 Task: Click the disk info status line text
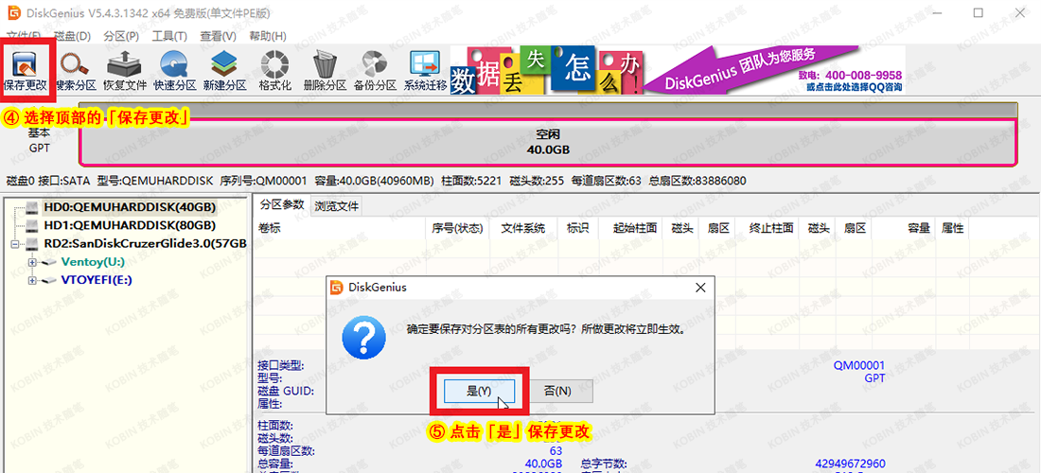click(376, 181)
